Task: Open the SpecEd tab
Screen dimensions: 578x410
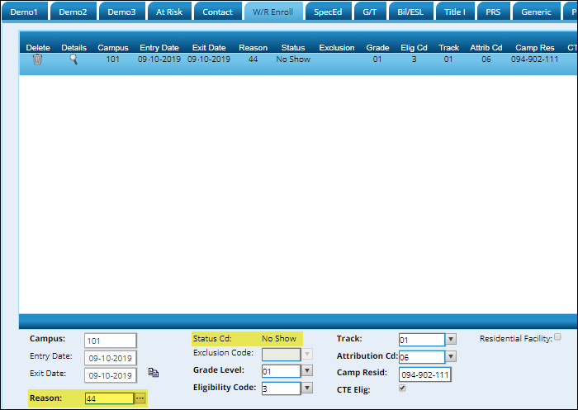Action: tap(328, 12)
